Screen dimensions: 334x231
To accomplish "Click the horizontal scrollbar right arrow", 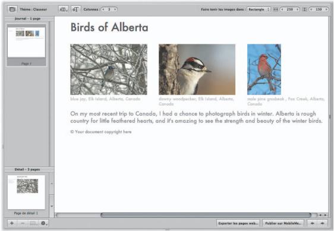I will [x=325, y=215].
